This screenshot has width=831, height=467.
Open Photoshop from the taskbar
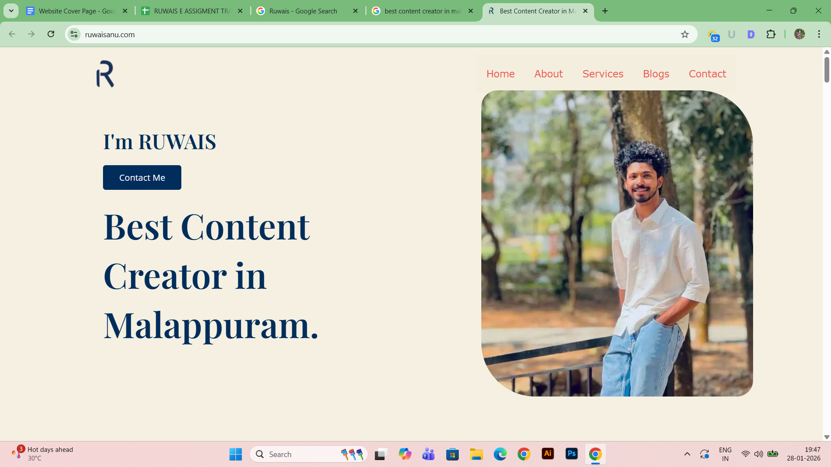point(571,454)
